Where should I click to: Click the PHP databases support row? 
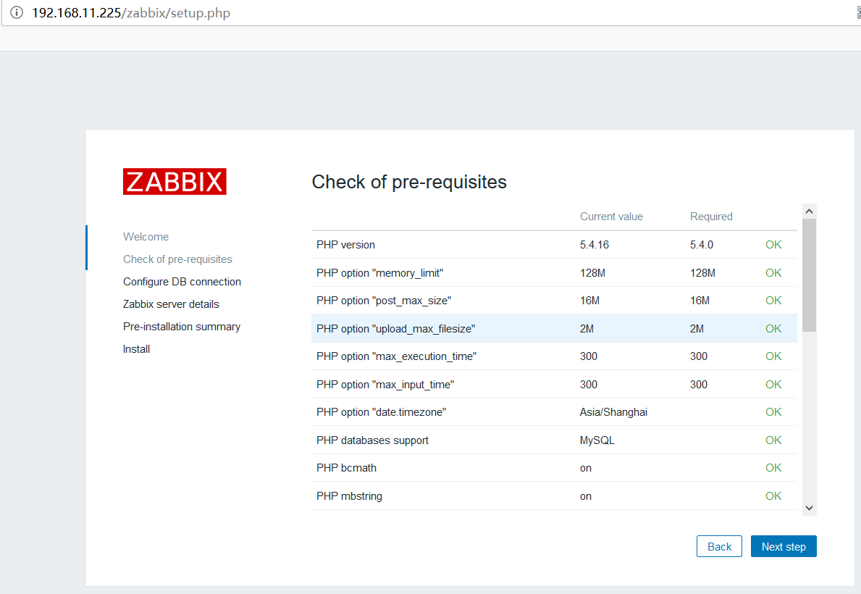[x=554, y=440]
